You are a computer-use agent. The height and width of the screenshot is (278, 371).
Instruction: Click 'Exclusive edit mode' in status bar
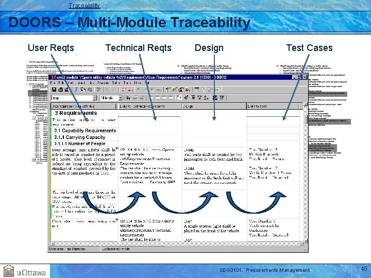tap(116, 249)
